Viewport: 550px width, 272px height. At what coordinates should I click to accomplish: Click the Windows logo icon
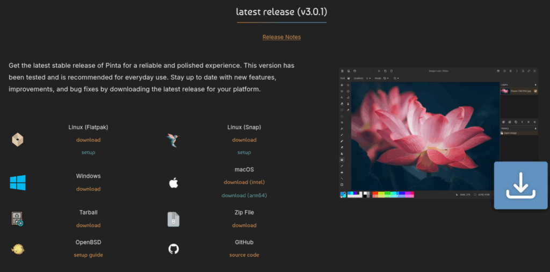tap(18, 183)
